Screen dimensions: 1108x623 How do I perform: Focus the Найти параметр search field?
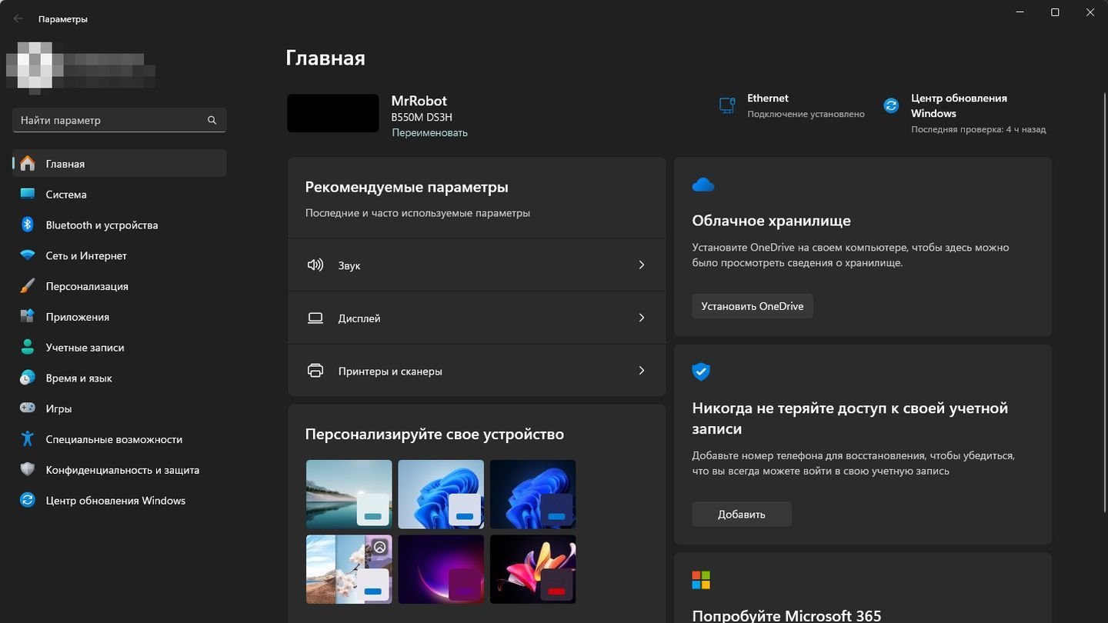coord(119,120)
